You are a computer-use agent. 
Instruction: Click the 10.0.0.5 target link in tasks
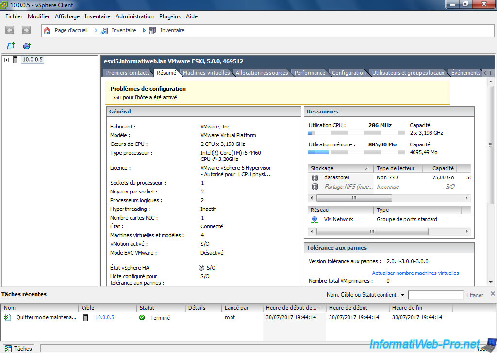tap(104, 318)
